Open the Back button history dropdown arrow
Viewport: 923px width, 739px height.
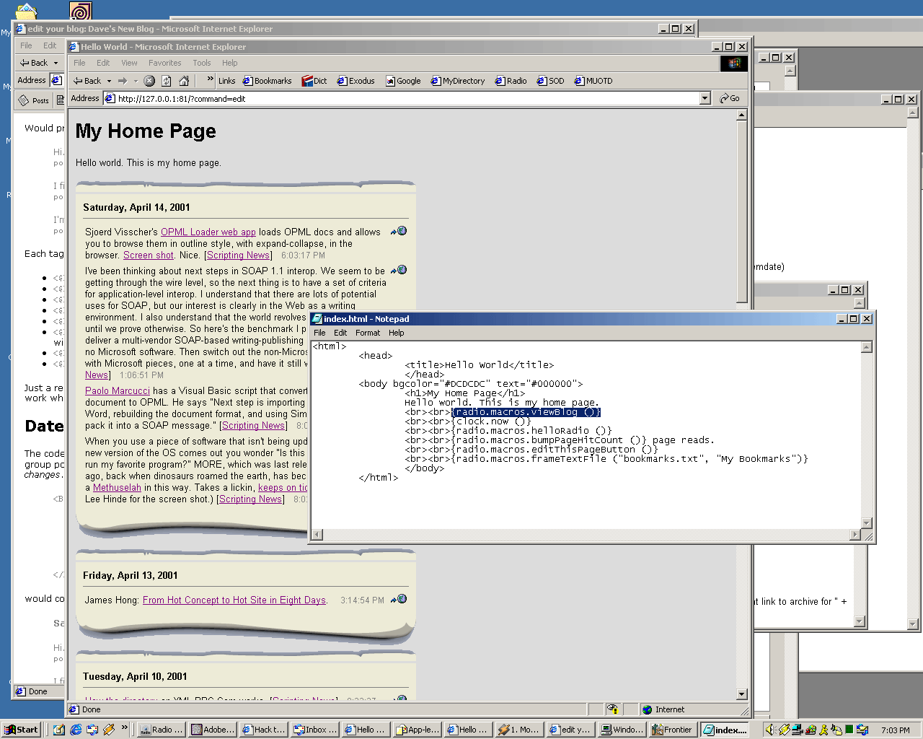click(109, 81)
